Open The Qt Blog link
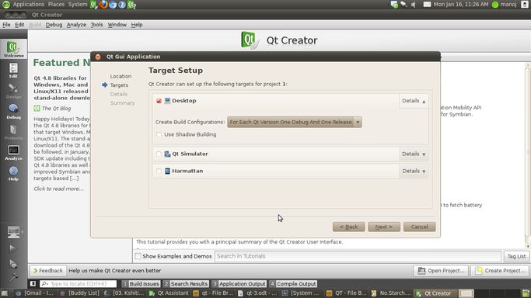This screenshot has width=531, height=298. click(56, 109)
